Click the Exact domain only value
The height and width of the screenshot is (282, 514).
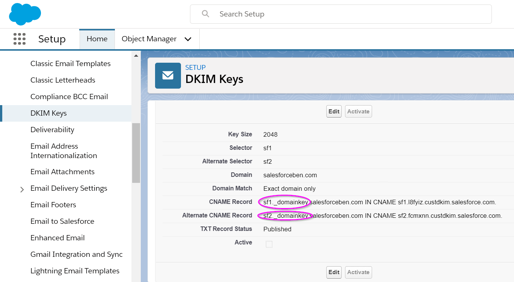pos(289,189)
